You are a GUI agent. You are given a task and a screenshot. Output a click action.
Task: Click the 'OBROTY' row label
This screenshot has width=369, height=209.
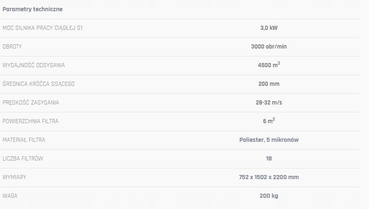[12, 47]
